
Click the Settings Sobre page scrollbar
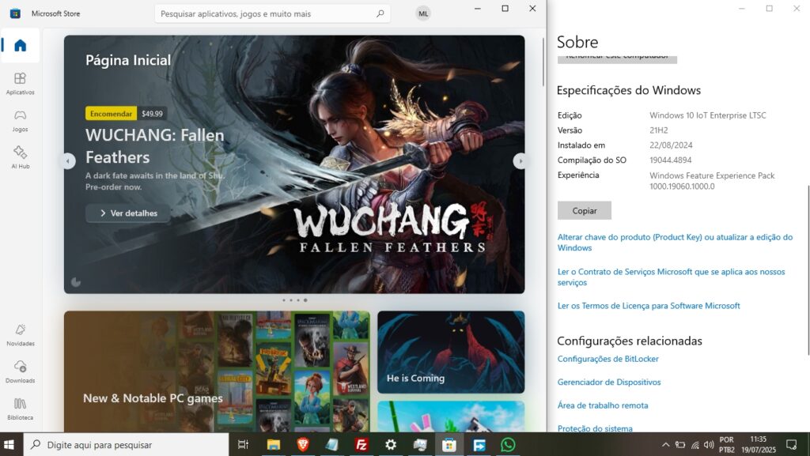click(808, 270)
